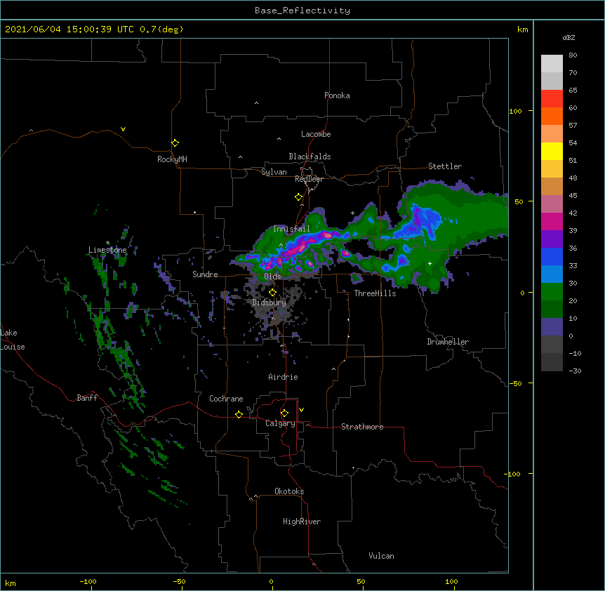
Task: Select the -50 tick label on the right axis
Action: tap(515, 383)
